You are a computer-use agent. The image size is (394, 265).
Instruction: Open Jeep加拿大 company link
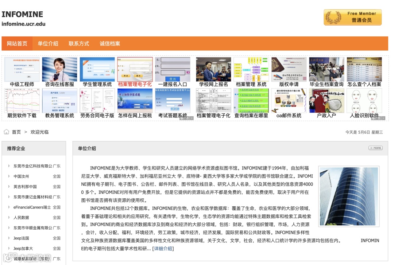coord(23,249)
